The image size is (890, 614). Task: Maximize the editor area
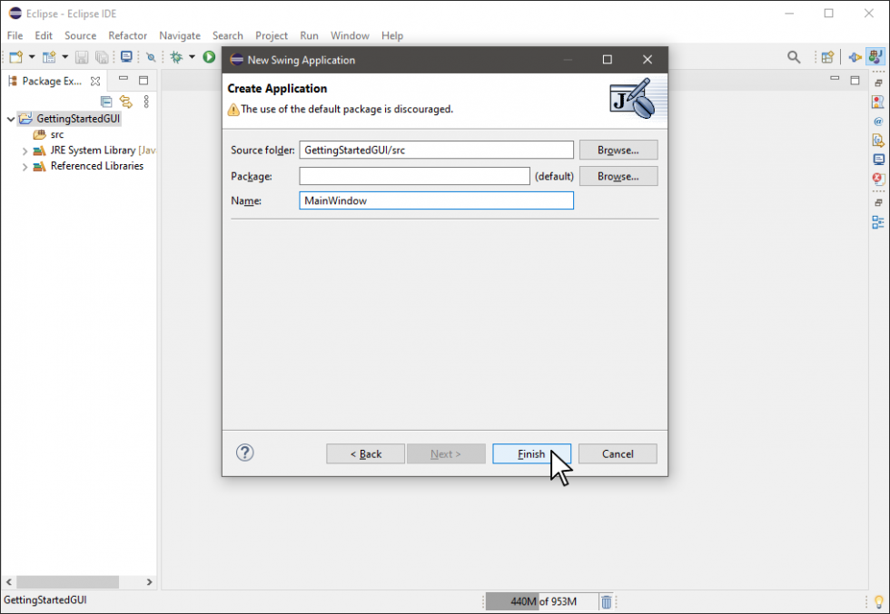point(855,81)
